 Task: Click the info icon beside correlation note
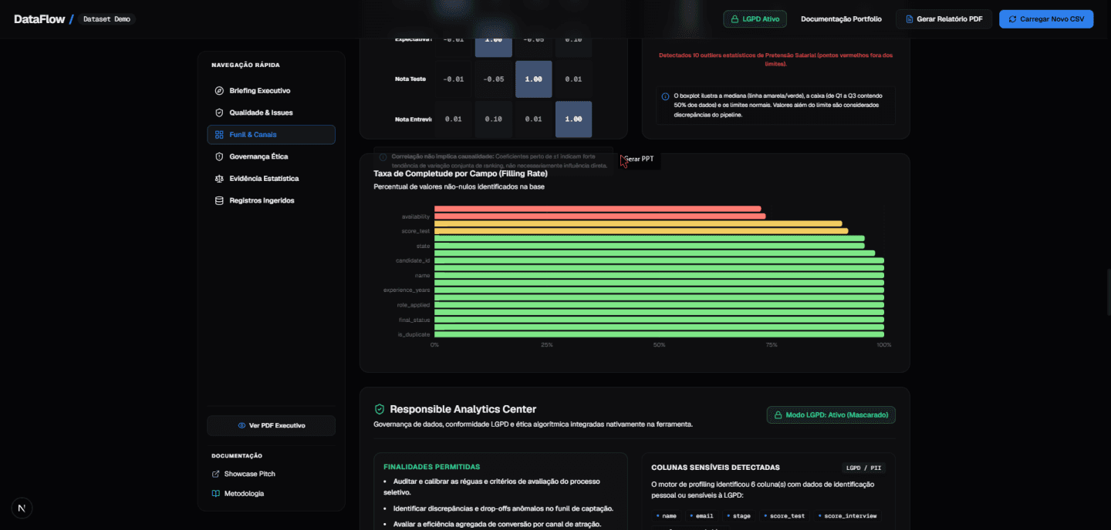coord(383,156)
